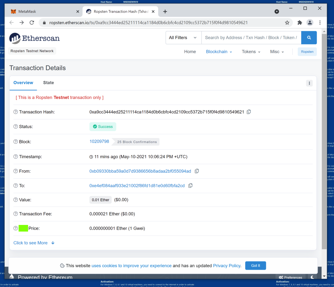Click the tab search dropdown circle icon
The width and height of the screenshot is (334, 287).
277,11
